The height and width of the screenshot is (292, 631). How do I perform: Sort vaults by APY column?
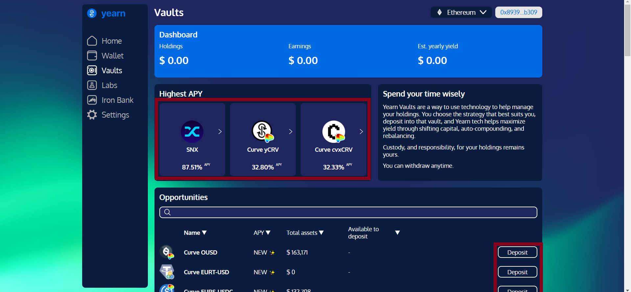[262, 233]
